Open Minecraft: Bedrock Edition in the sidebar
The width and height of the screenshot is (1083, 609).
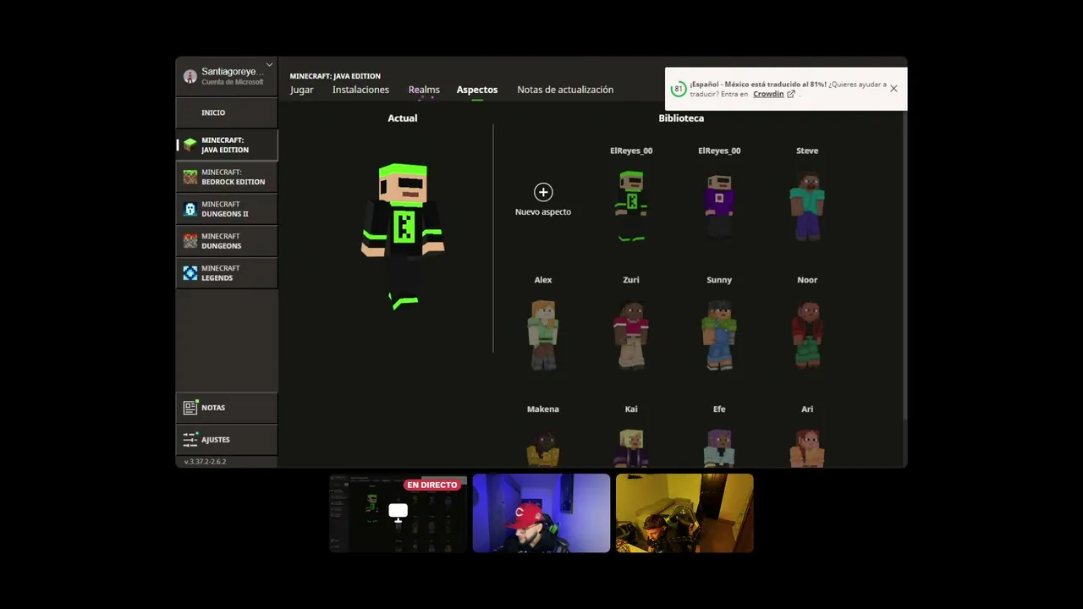click(227, 177)
